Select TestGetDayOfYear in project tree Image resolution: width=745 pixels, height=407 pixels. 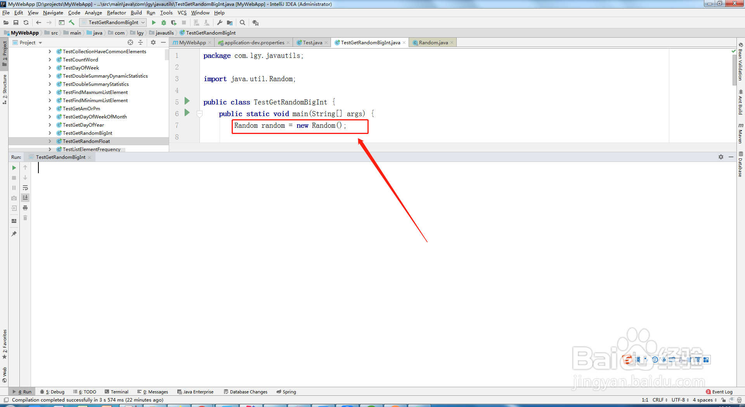(83, 125)
